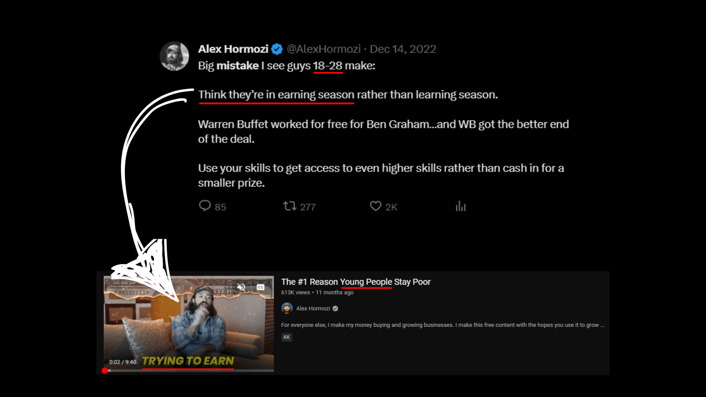Like the tweet with the heart icon
The image size is (706, 397).
[x=376, y=206]
